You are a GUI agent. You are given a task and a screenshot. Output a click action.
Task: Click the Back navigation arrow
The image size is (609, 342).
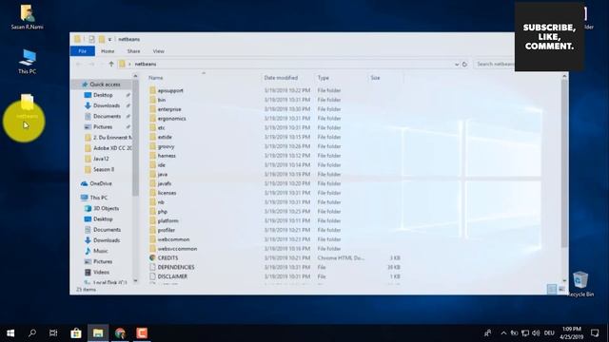[x=78, y=64]
